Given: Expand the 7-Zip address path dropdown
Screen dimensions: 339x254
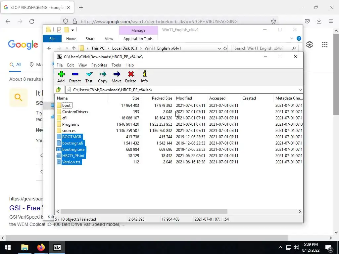Looking at the screenshot, I should click(300, 90).
